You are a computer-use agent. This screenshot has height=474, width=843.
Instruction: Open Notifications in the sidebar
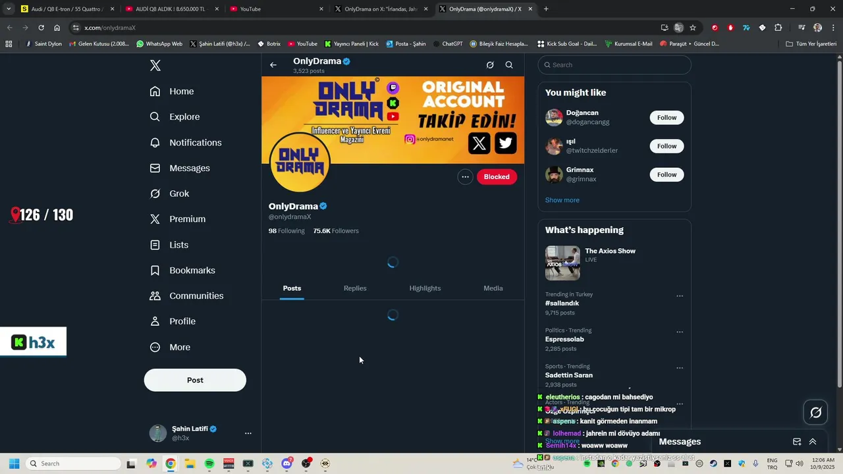(x=185, y=142)
